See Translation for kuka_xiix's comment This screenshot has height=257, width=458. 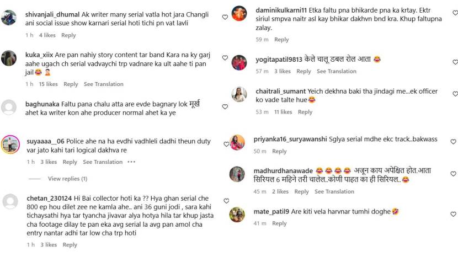pyautogui.click(x=103, y=84)
